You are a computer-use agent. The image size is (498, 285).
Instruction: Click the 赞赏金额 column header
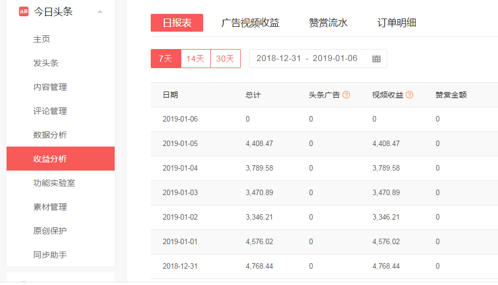click(x=451, y=95)
